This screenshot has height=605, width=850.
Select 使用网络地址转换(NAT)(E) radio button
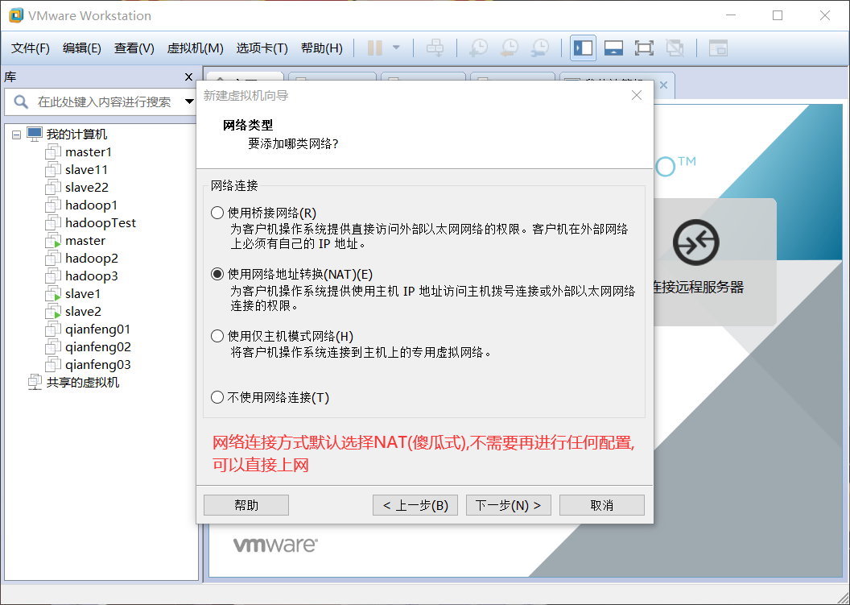(217, 274)
